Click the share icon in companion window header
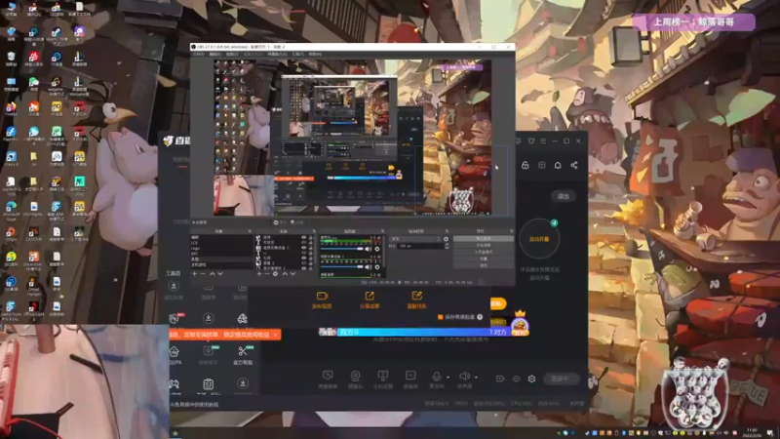Image resolution: width=780 pixels, height=439 pixels. click(574, 165)
